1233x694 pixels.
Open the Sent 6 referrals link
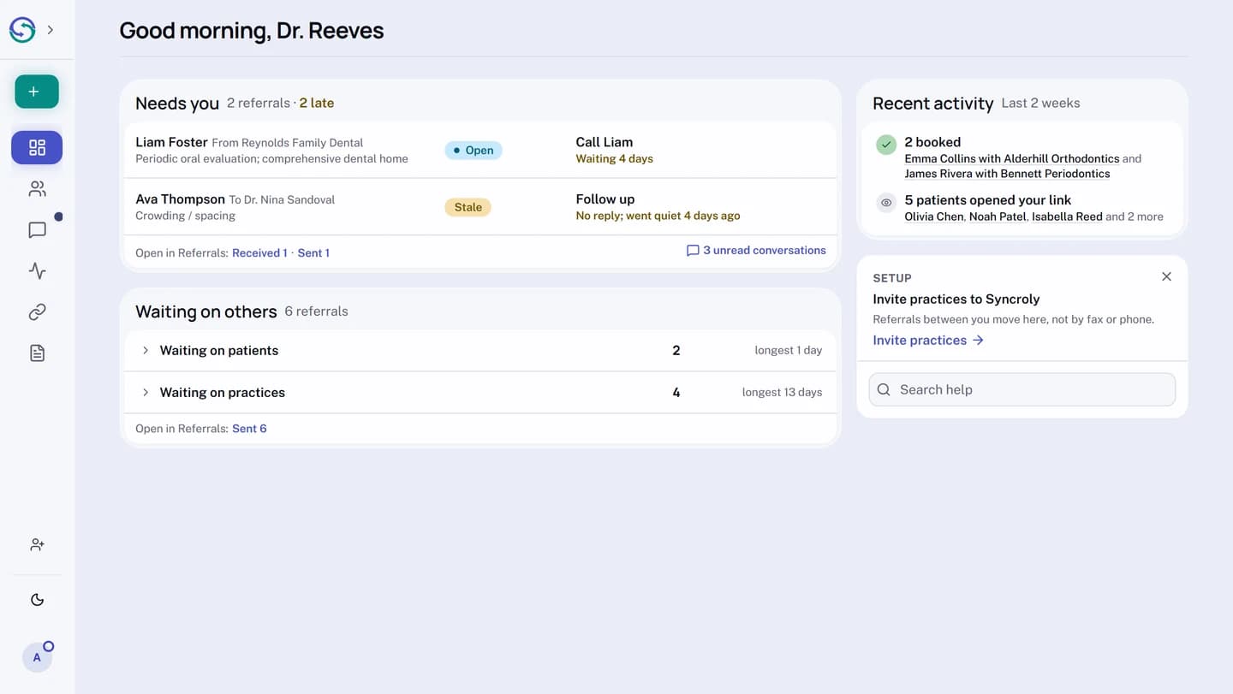click(249, 429)
